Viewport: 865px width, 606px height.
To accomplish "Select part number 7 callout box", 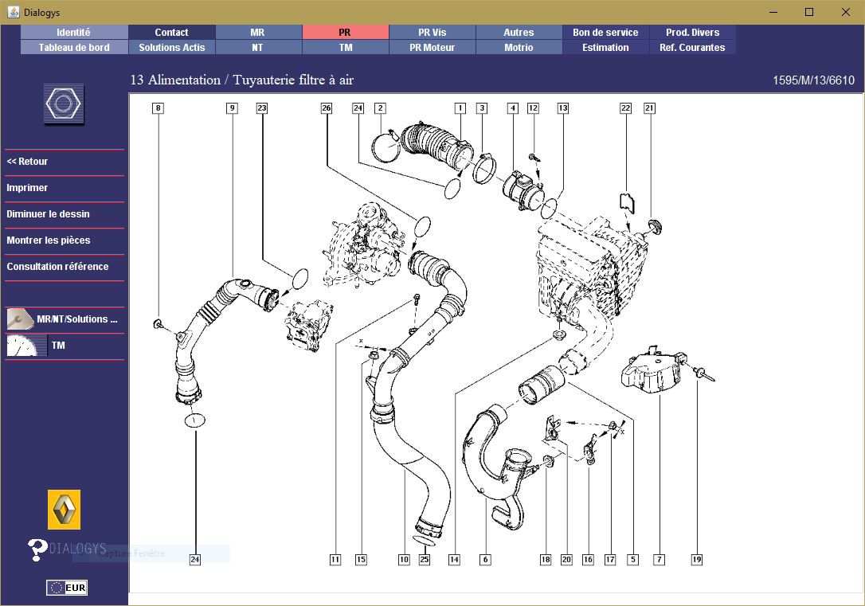I will [660, 560].
